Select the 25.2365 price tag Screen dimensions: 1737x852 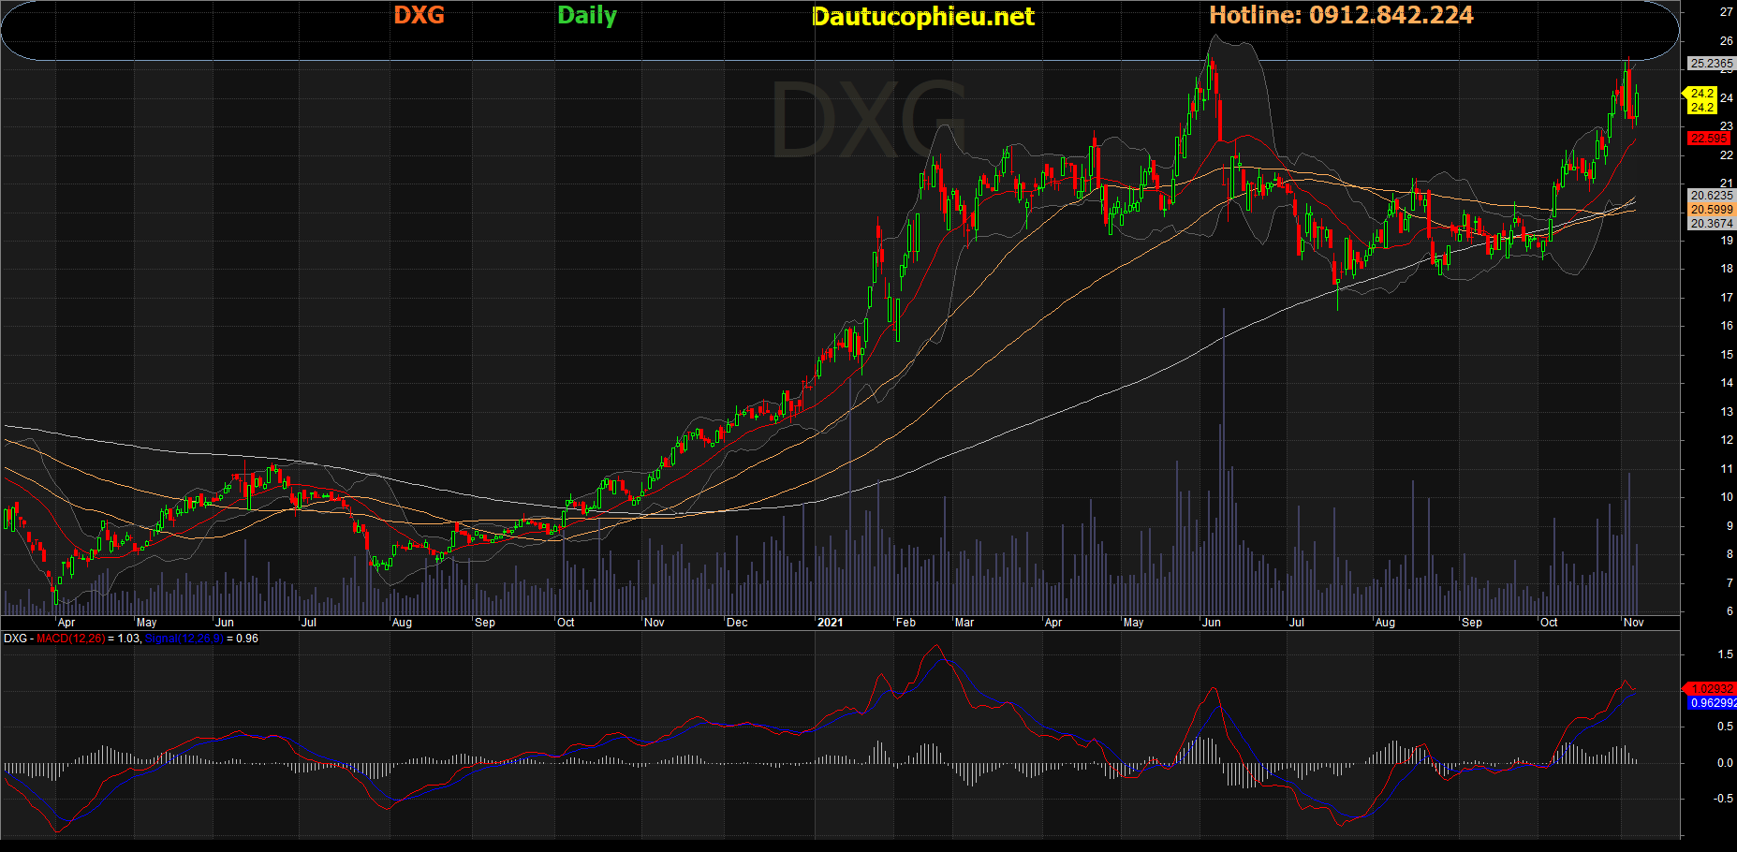[x=1711, y=64]
